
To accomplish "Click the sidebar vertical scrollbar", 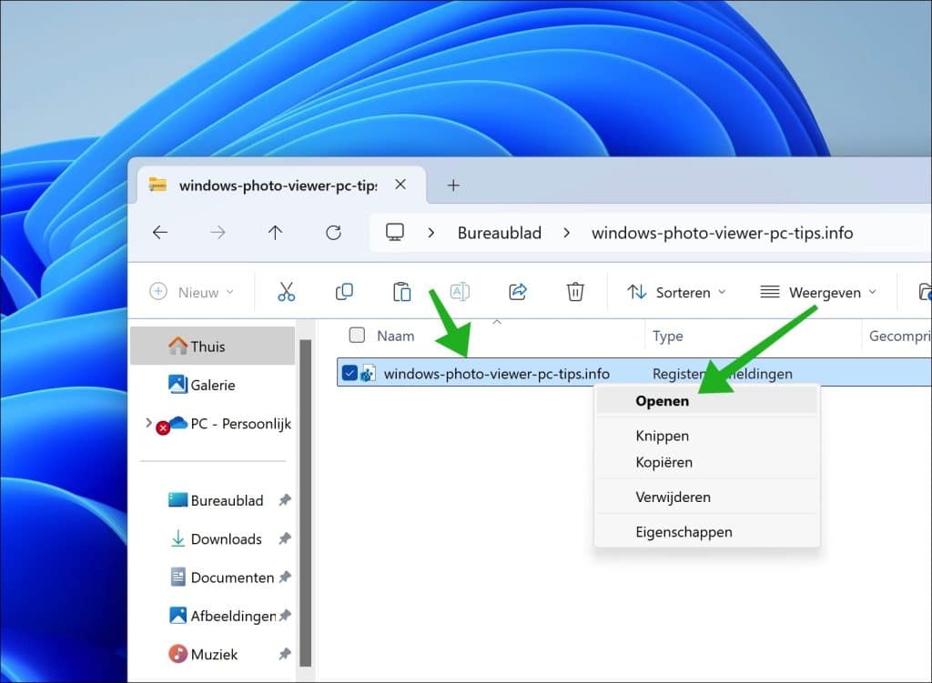I will tap(306, 502).
